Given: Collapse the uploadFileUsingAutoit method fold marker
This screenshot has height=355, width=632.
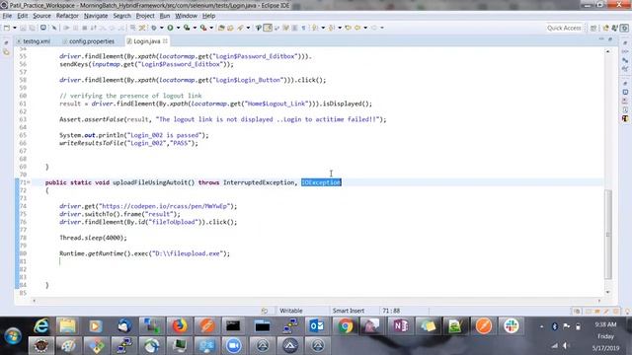Looking at the screenshot, I should [x=29, y=182].
